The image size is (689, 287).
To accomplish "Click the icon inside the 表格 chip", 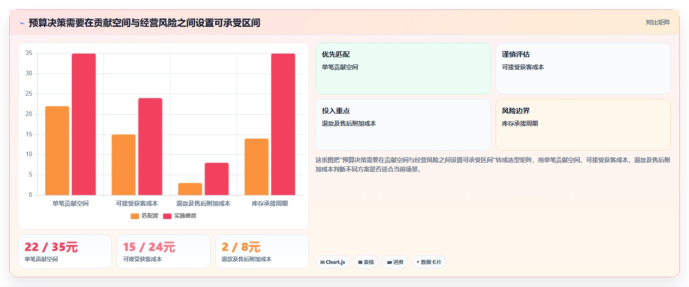I will (360, 263).
